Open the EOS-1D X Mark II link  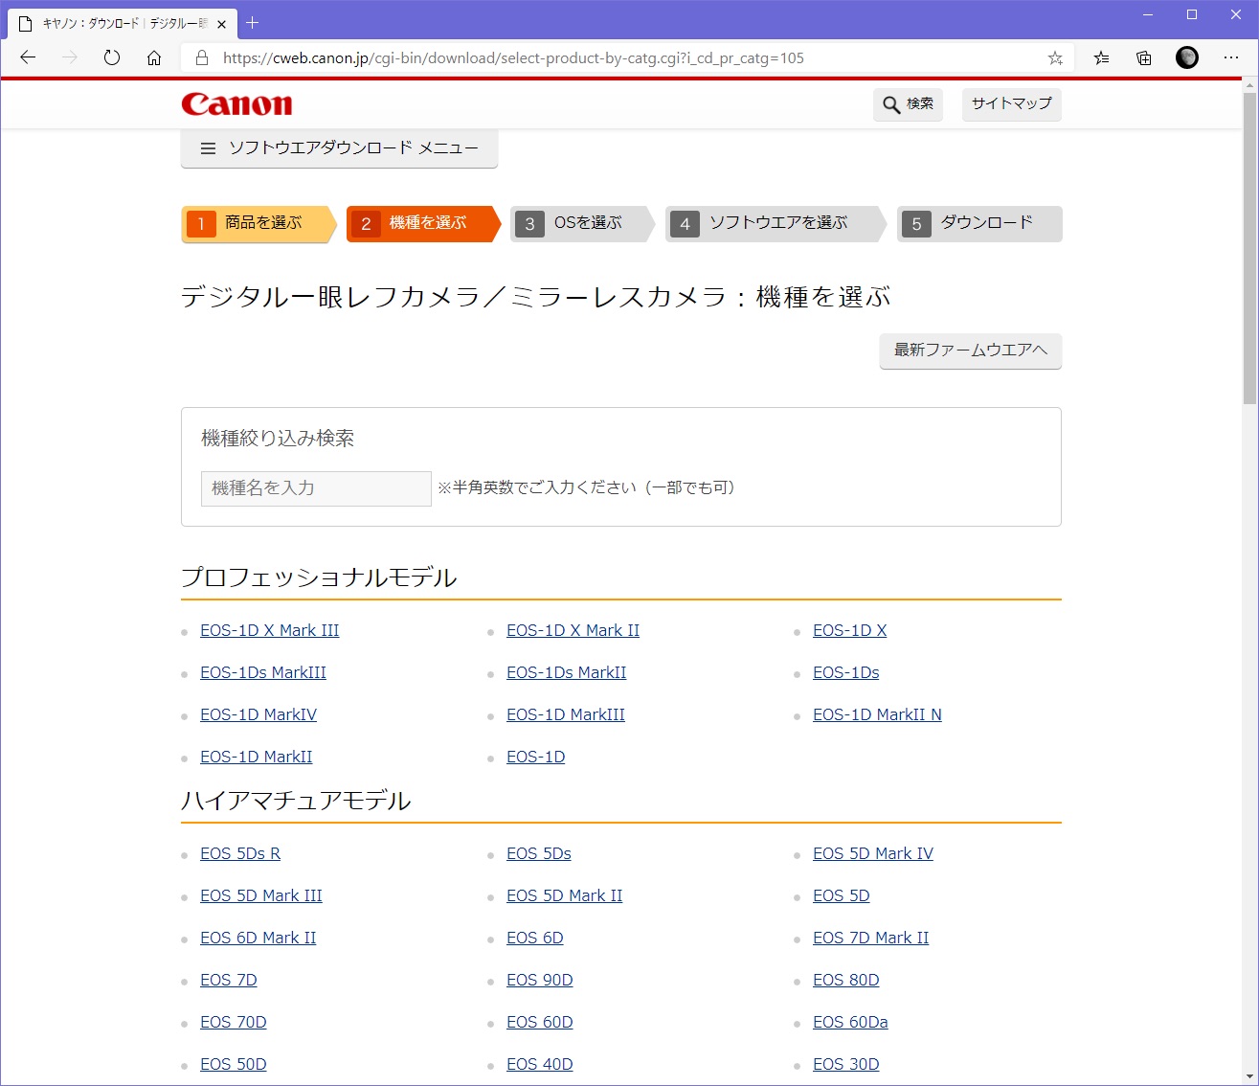pos(573,630)
